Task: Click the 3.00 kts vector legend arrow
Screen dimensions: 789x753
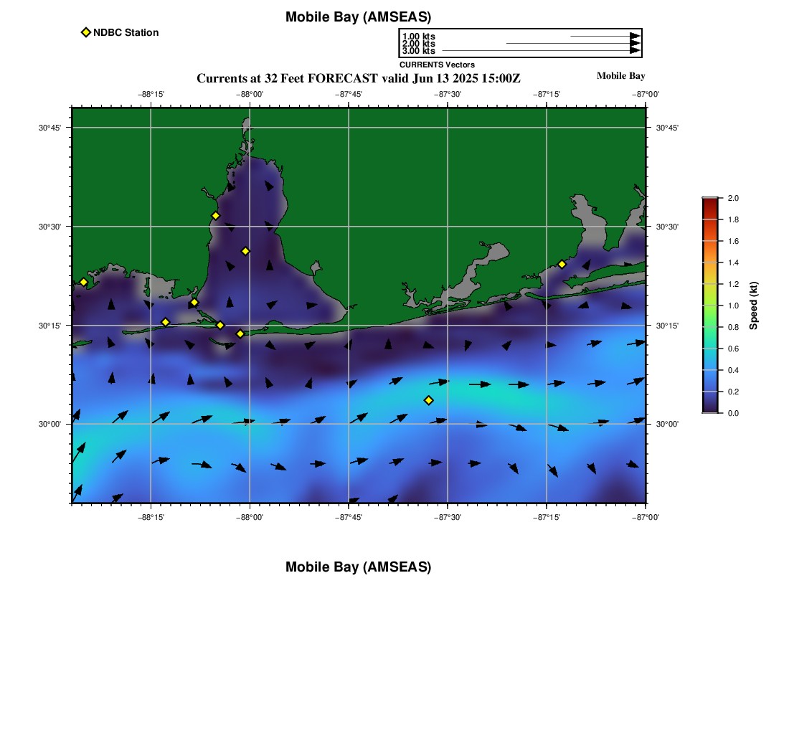Action: 542,50
